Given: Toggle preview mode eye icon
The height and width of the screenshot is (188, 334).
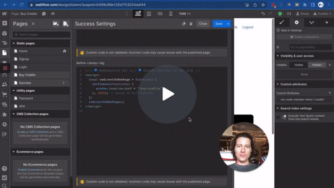Looking at the screenshot, I should (53, 14).
